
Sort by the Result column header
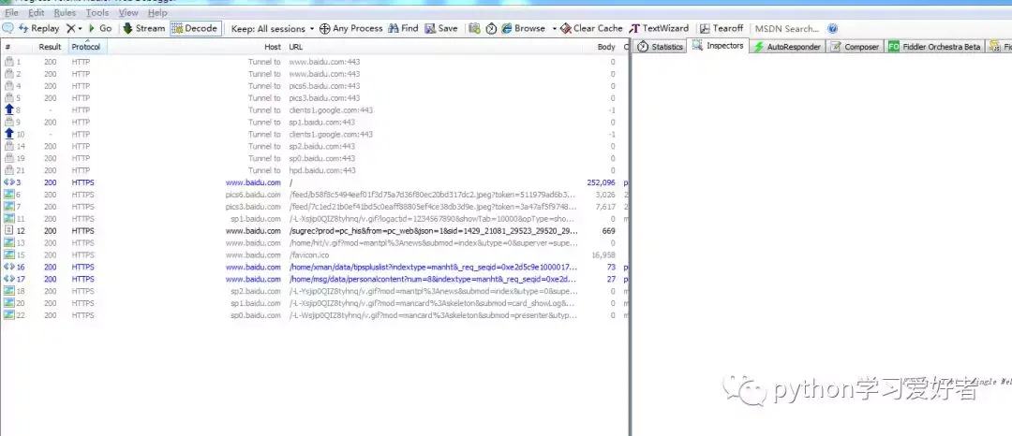coord(50,47)
